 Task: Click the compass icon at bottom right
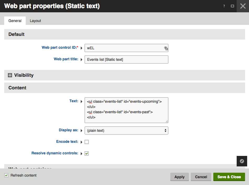click(242, 161)
